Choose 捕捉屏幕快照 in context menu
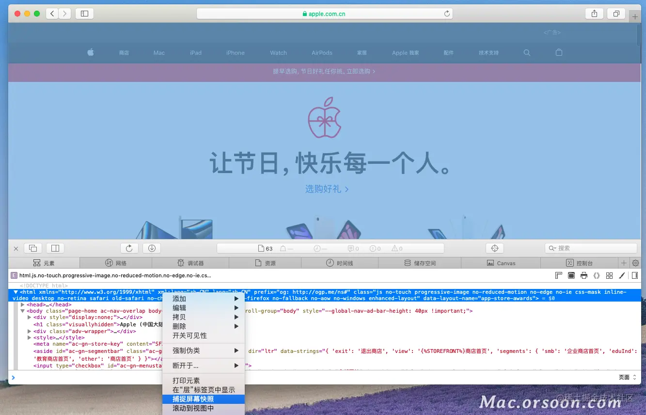Image resolution: width=646 pixels, height=415 pixels. point(204,399)
